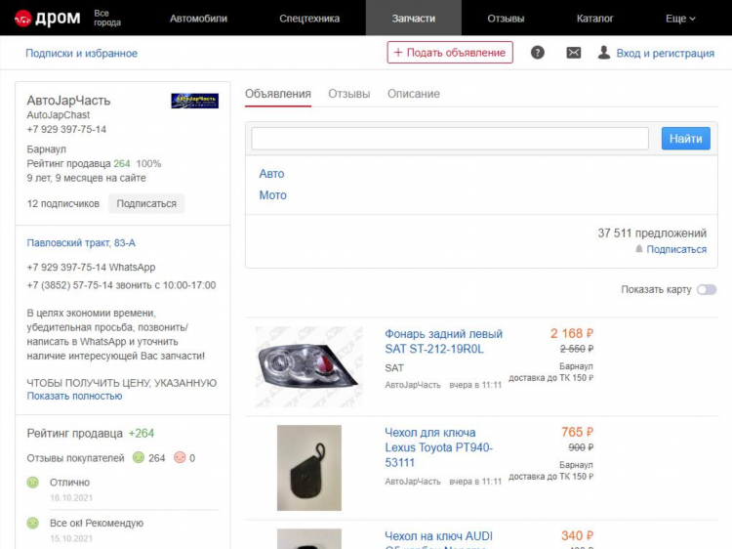Click green smiley beside Все ок! Рекомендую

coord(32,523)
